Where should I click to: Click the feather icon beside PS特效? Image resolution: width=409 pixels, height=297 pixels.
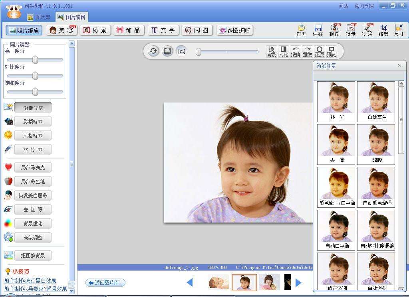(x=8, y=149)
